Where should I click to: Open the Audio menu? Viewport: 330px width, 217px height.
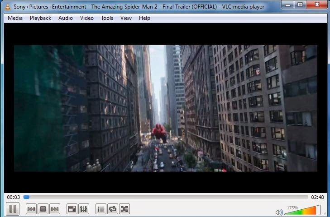pos(66,18)
